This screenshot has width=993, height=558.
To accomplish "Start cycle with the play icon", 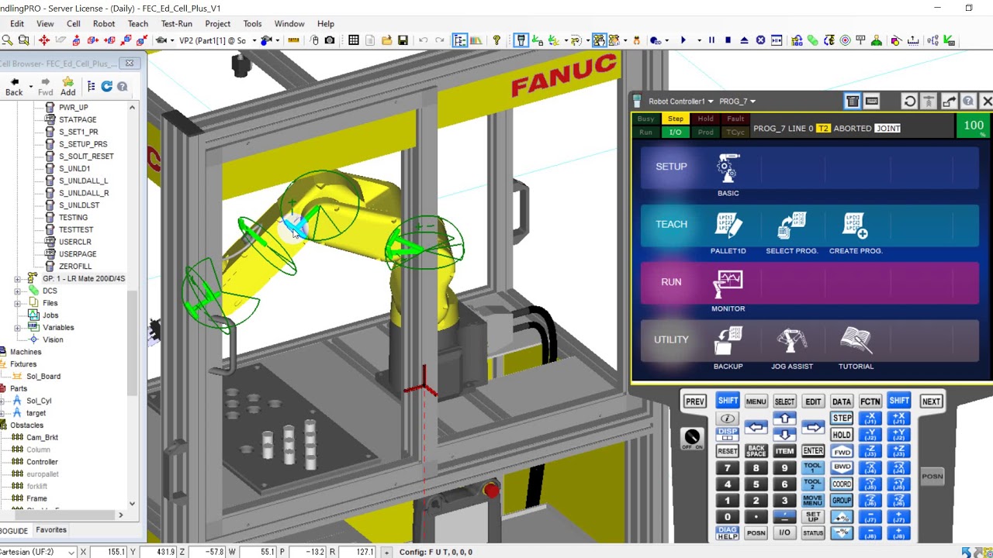I will point(683,40).
